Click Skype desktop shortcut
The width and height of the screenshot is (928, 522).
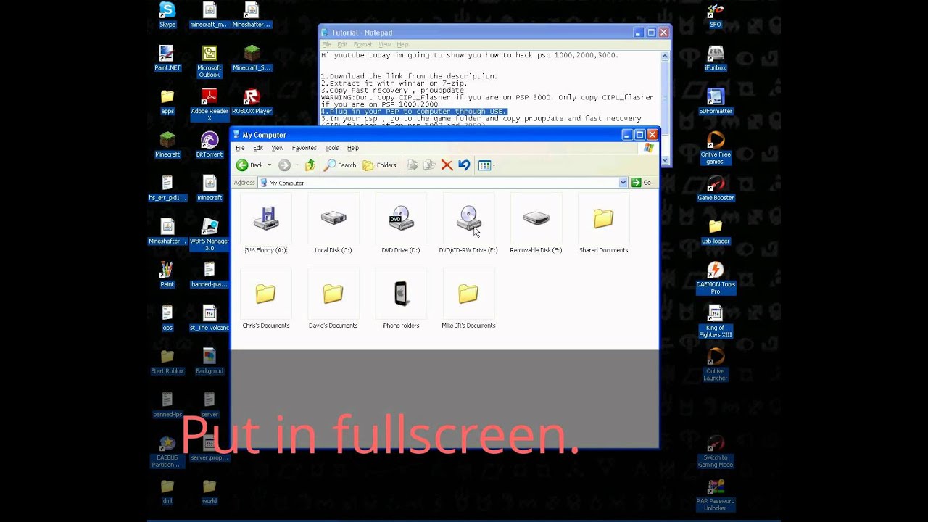click(x=167, y=15)
